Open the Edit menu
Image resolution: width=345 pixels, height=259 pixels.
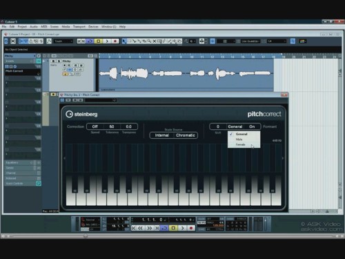pos(12,27)
